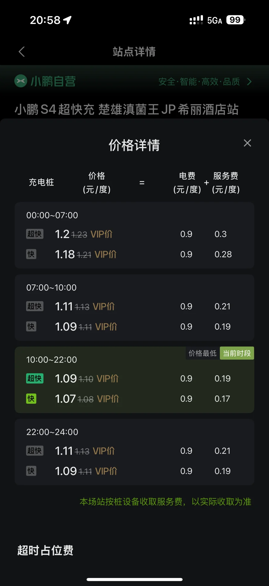Tap 快 badge in 00:00~07:00 slot
Screen dimensions: 269x586
coord(31,254)
